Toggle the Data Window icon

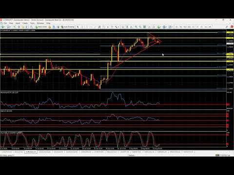[x=19, y=27]
